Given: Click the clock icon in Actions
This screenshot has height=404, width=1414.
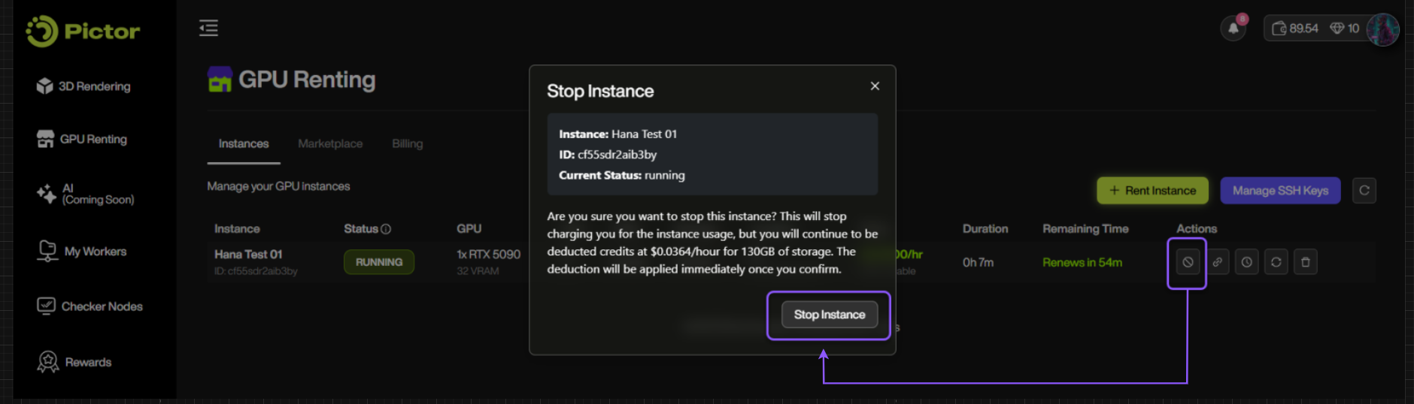Looking at the screenshot, I should tap(1246, 262).
